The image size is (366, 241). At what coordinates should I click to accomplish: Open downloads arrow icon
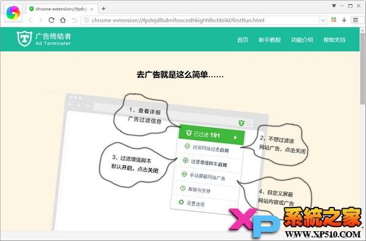pyautogui.click(x=344, y=20)
